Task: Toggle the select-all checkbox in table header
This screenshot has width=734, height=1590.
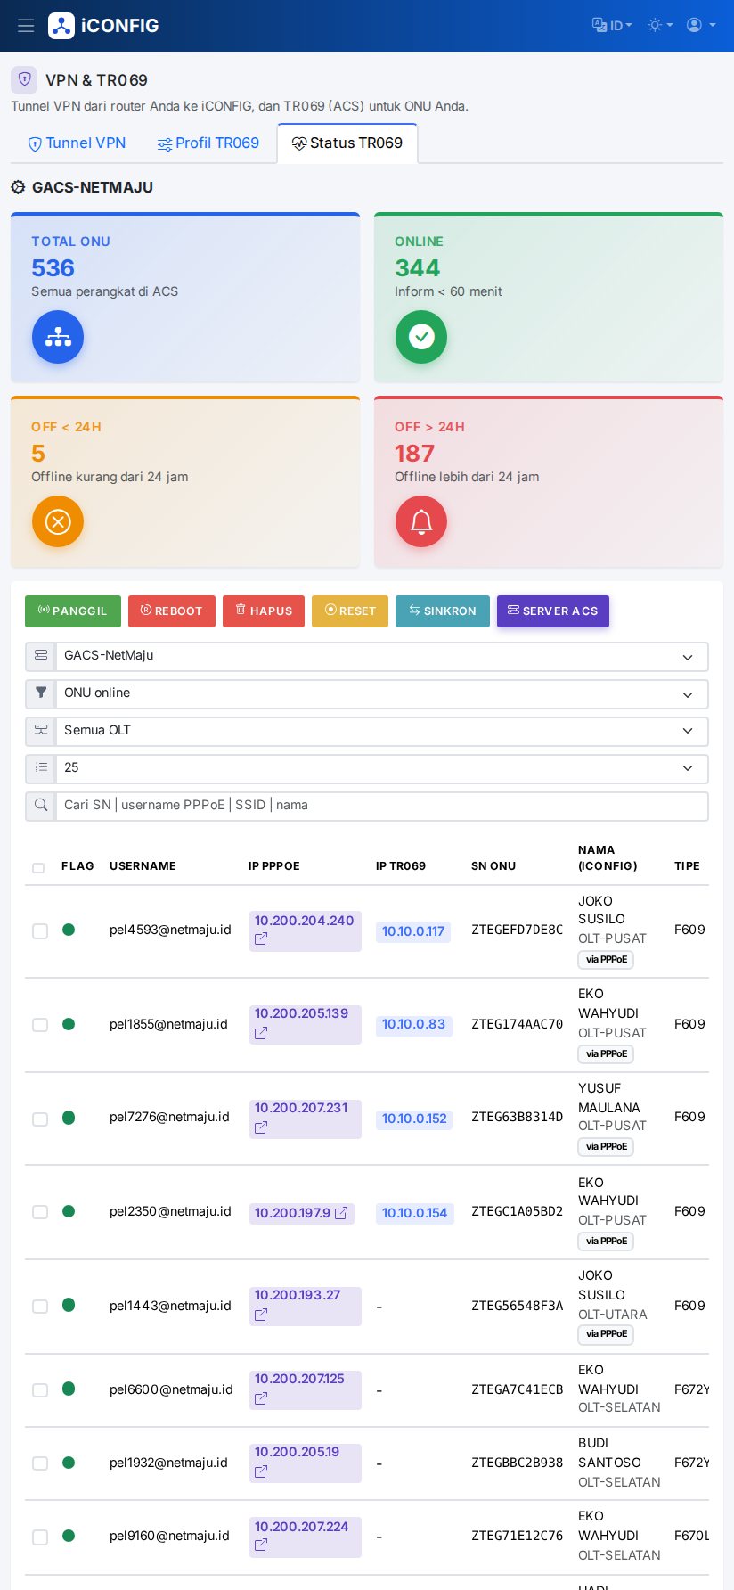Action: tap(38, 868)
